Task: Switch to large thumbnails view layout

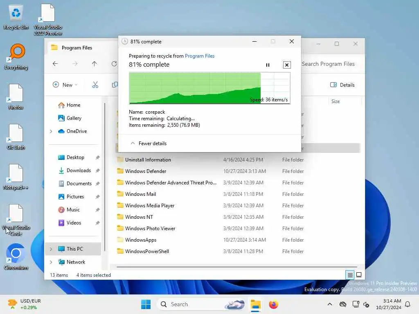Action: pos(359,275)
